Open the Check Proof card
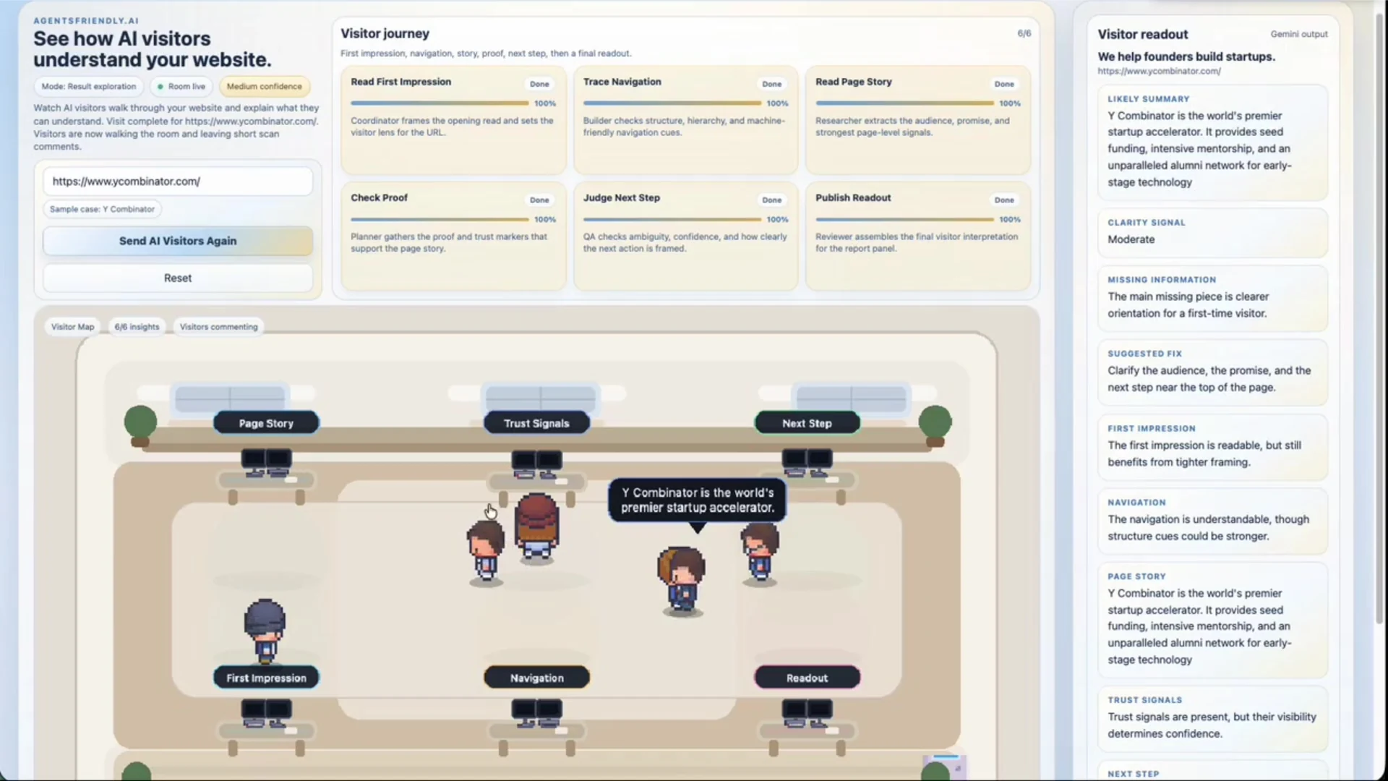The image size is (1388, 781). 453,236
